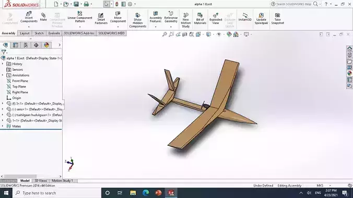Open SOLIDWORKS MBD tab
Viewport: 353px width, 198px height.
(111, 33)
